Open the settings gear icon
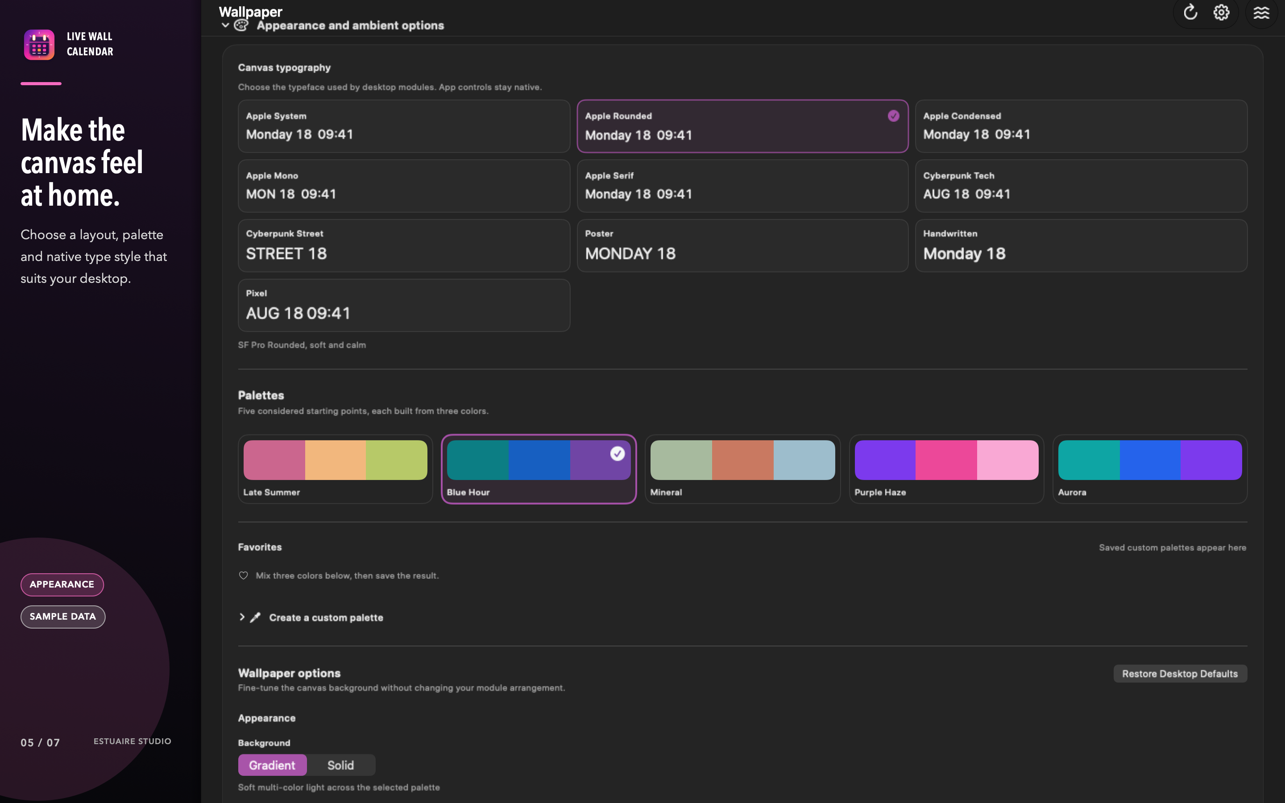 (x=1221, y=12)
